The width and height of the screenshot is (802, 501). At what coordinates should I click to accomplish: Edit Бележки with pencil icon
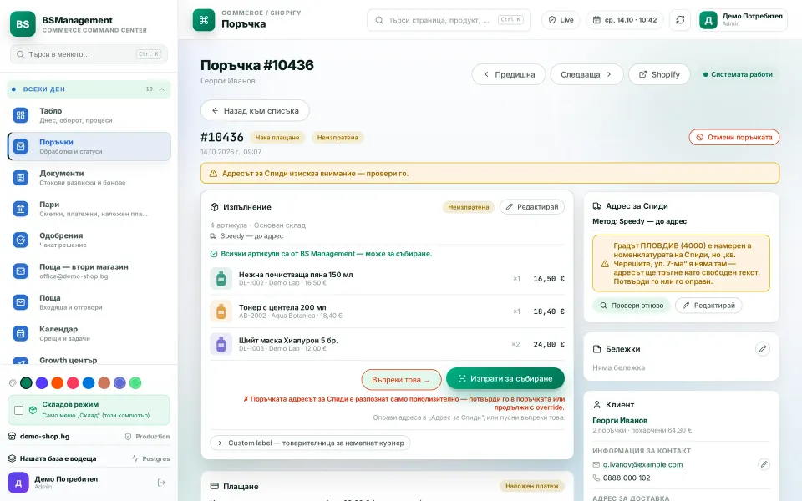(763, 349)
